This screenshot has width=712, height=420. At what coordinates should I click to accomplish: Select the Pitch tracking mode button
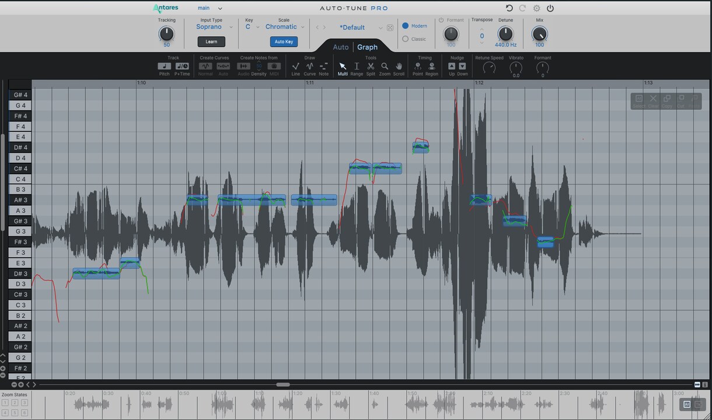tap(165, 66)
